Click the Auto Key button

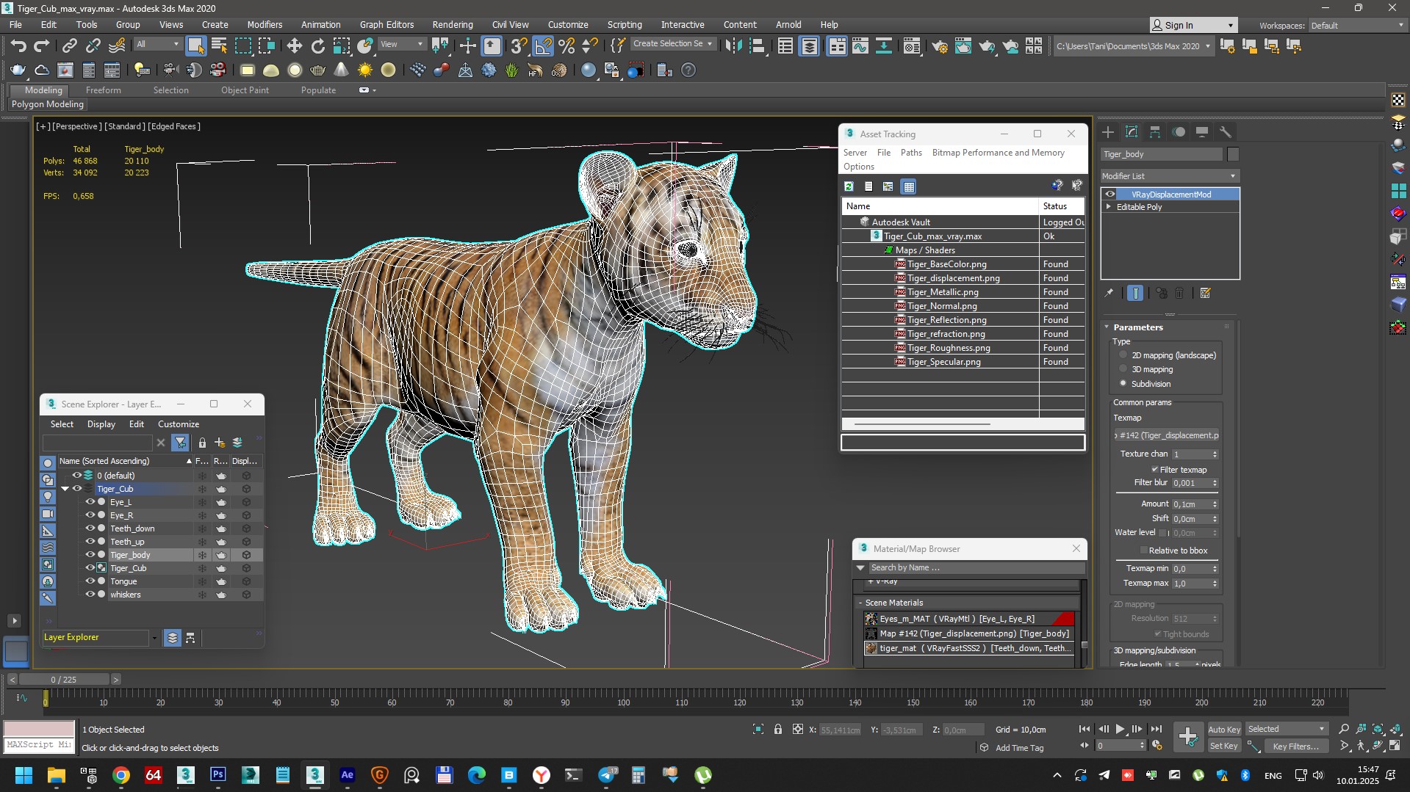pyautogui.click(x=1224, y=729)
